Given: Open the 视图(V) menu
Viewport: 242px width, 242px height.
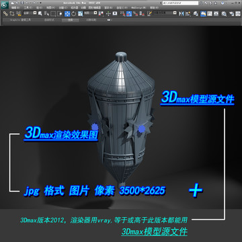Looking at the screenshot, I should [x=51, y=7].
